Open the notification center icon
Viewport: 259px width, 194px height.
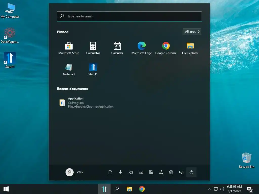[250, 189]
